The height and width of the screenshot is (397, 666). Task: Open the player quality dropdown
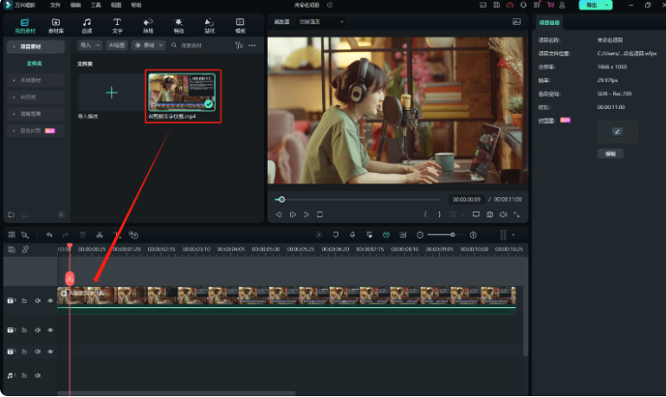coord(320,22)
